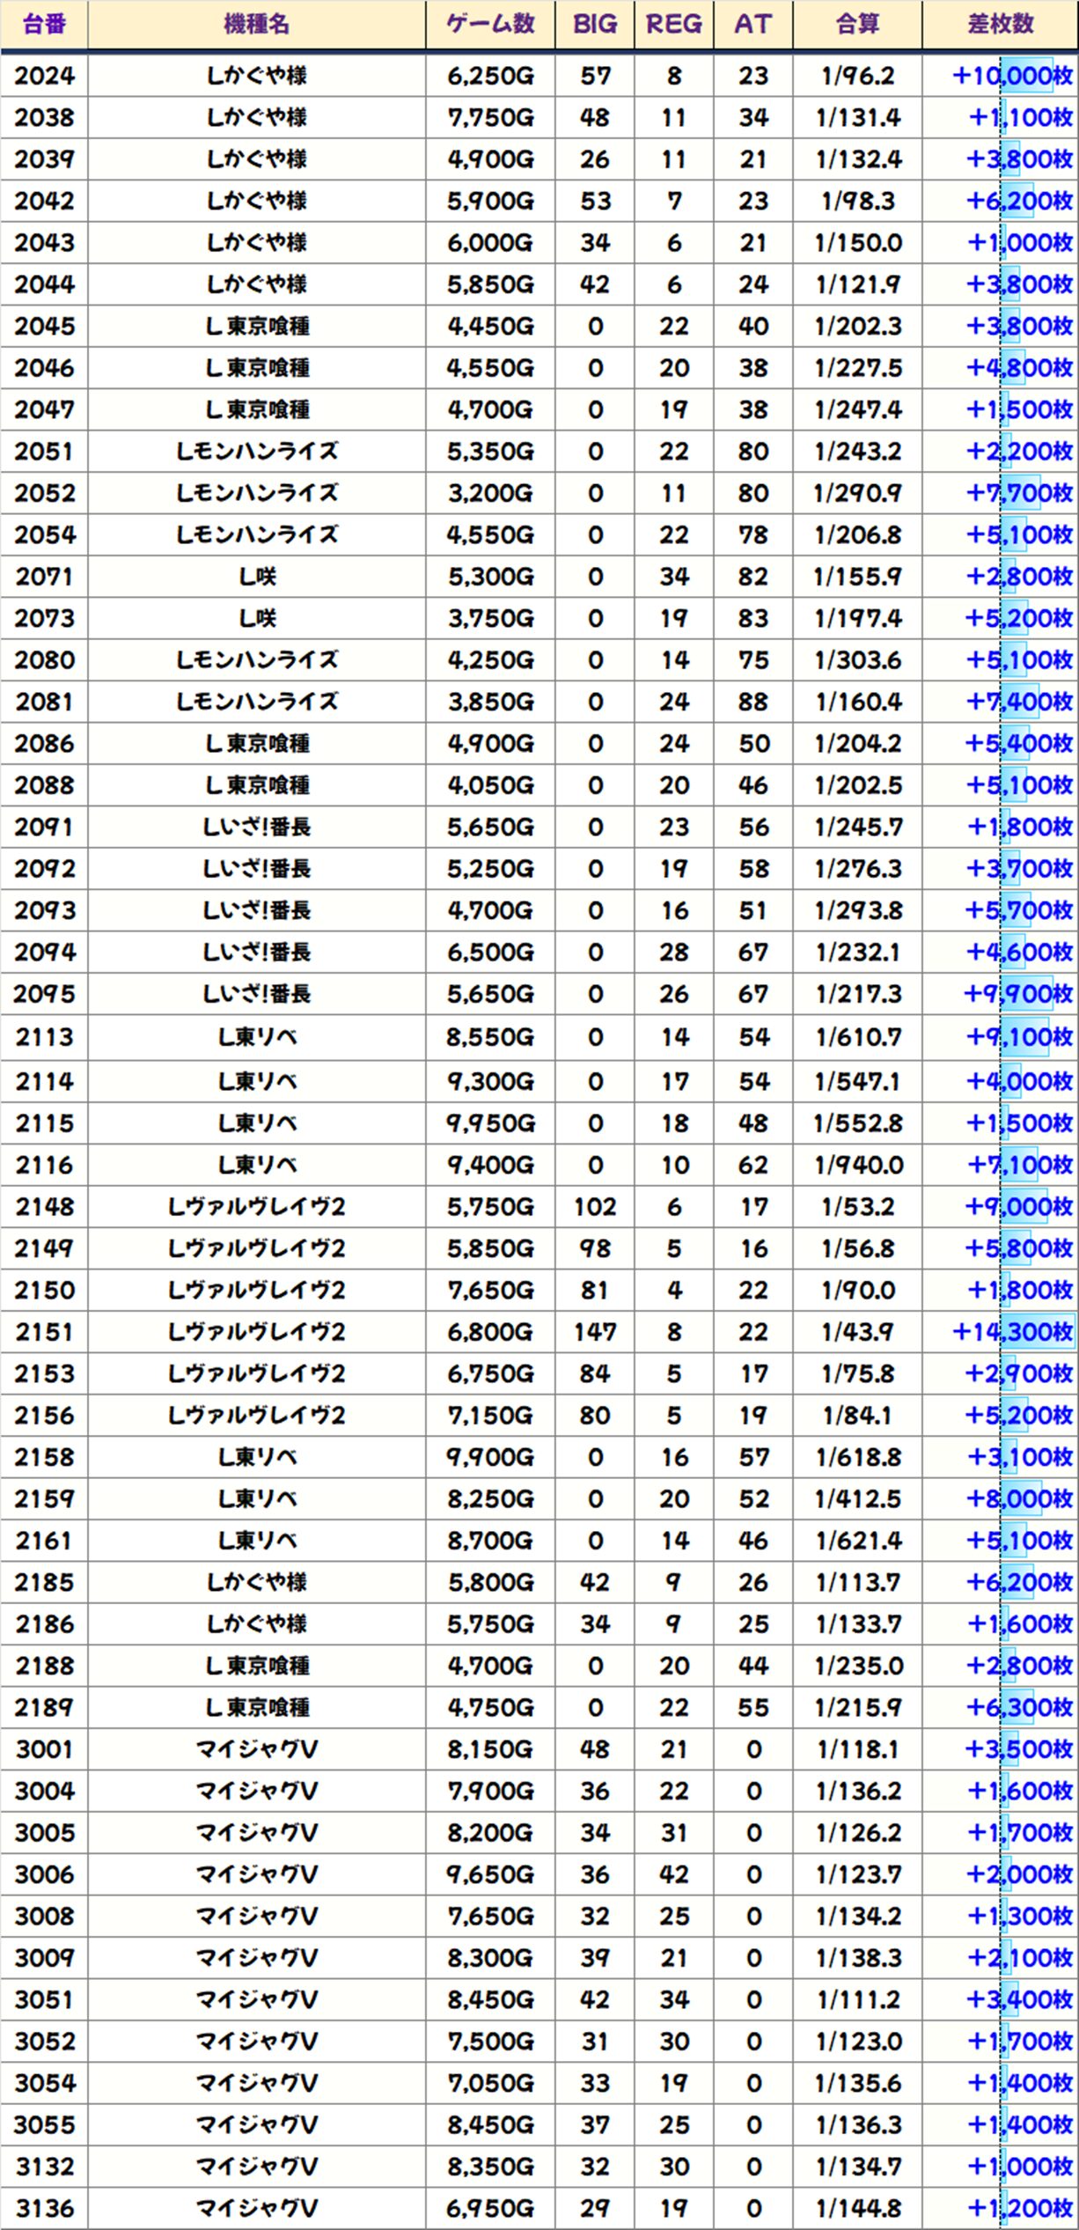Select the 9,650G game count cell
Image resolution: width=1079 pixels, height=2230 pixels.
pyautogui.click(x=490, y=1874)
